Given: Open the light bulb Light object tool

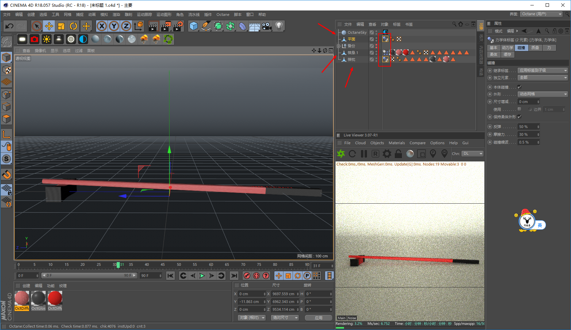Looking at the screenshot, I should [x=279, y=26].
